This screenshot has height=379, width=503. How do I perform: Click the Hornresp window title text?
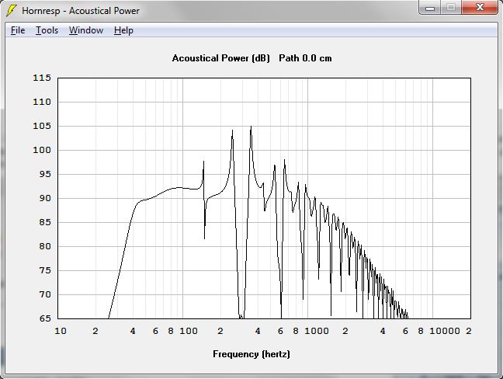81,11
